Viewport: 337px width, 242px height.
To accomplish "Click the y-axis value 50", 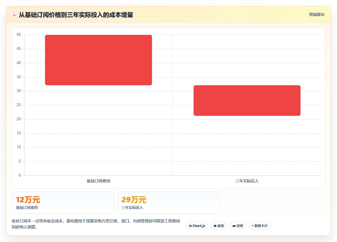I will [x=19, y=35].
